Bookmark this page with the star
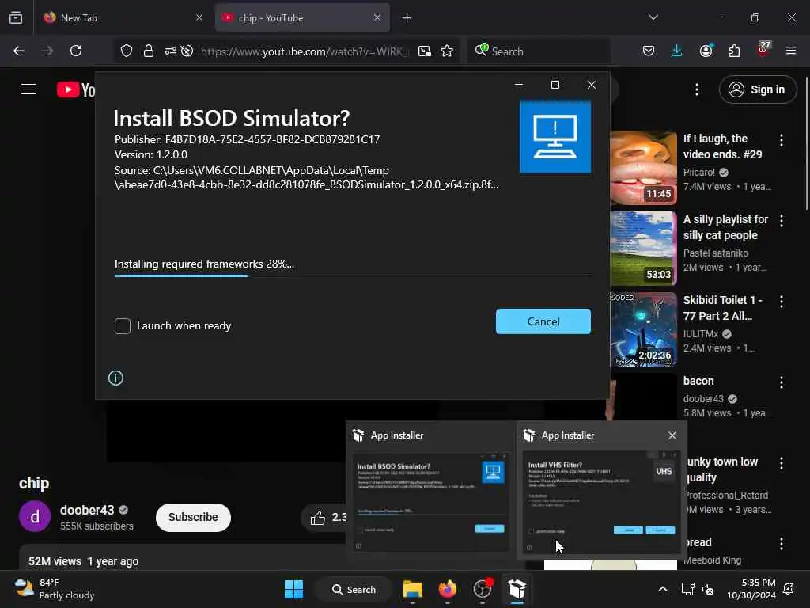The width and height of the screenshot is (810, 608). click(x=447, y=51)
